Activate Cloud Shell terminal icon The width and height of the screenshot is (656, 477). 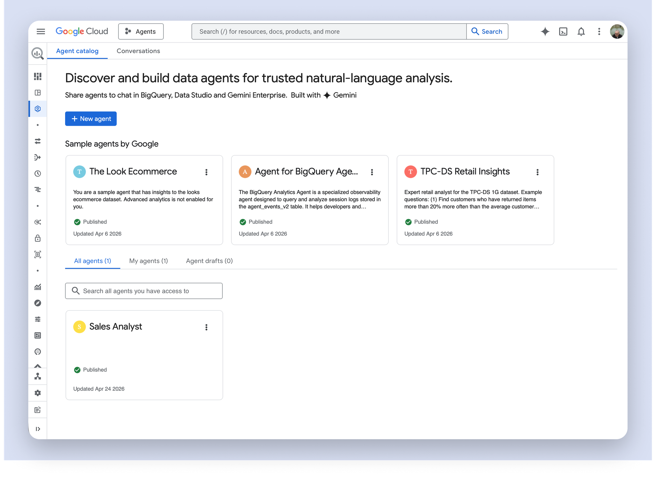tap(563, 31)
